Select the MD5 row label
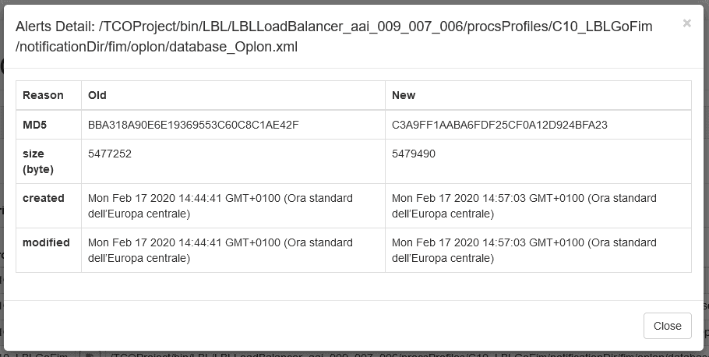 34,125
